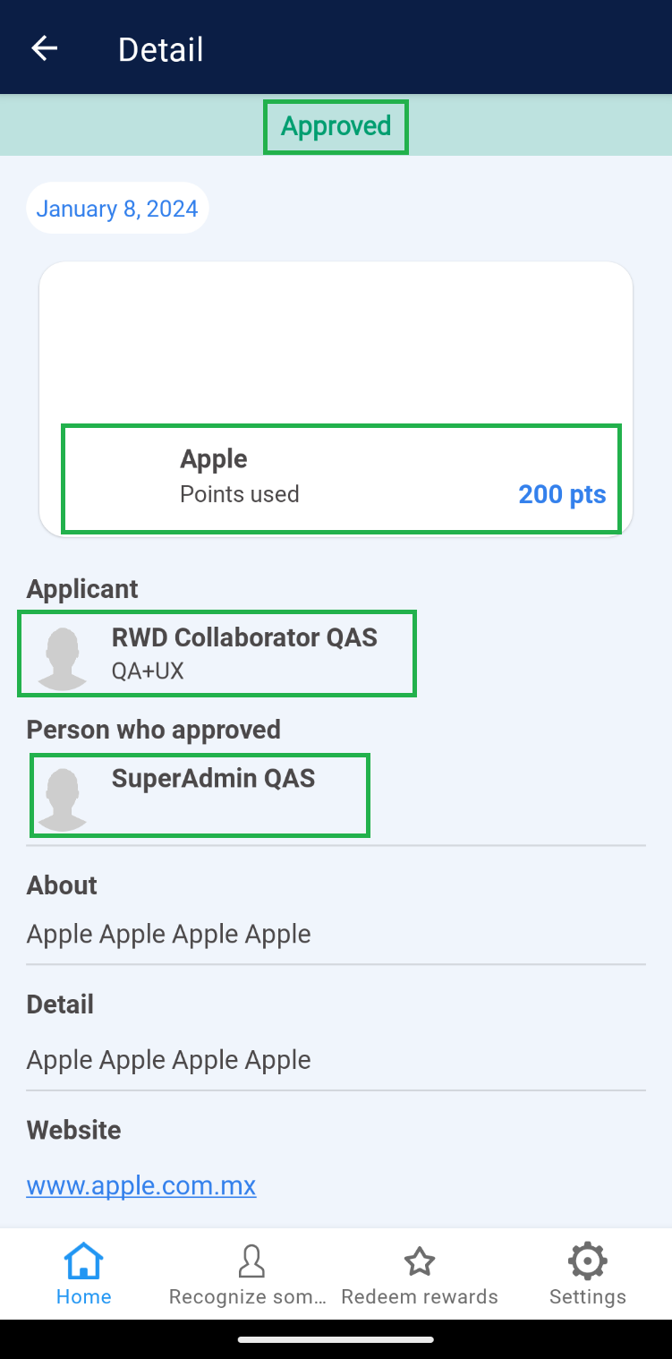Screen dimensions: 672x1359
Task: Tap the Approved status label
Action: pyautogui.click(x=336, y=126)
